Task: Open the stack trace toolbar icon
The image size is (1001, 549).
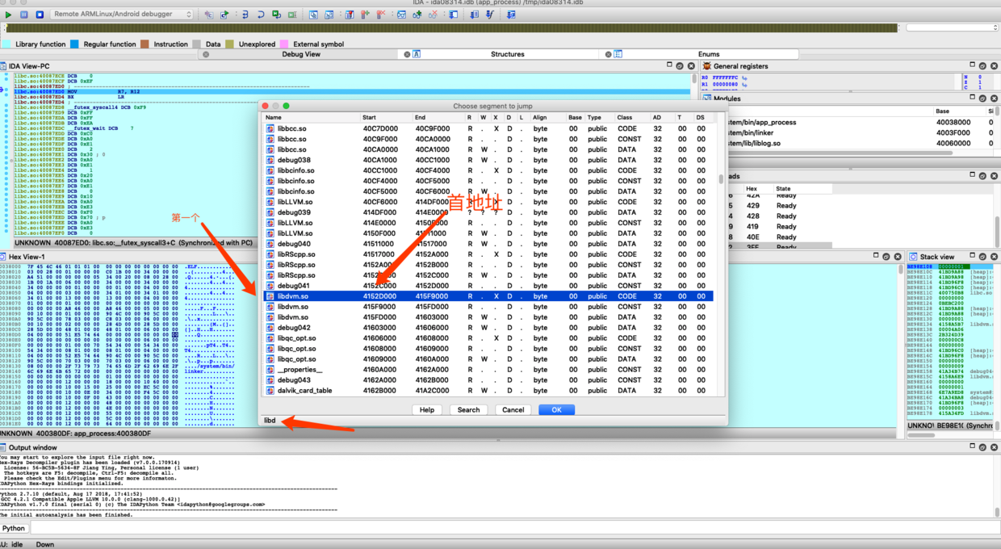Action: [453, 15]
